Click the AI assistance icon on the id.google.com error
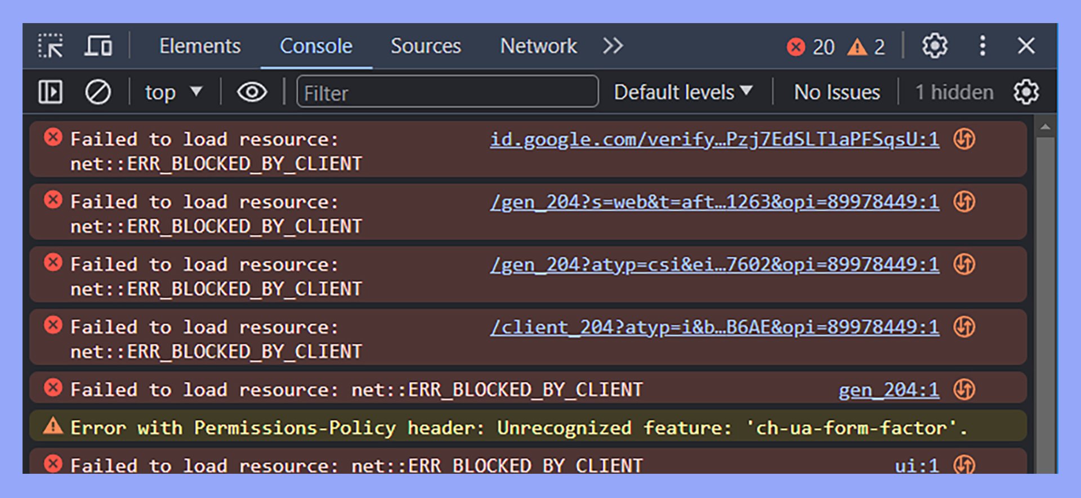Image resolution: width=1081 pixels, height=498 pixels. [x=964, y=139]
